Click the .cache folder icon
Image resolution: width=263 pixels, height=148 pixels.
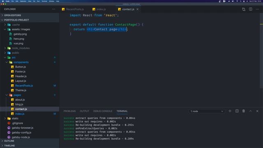9,25
